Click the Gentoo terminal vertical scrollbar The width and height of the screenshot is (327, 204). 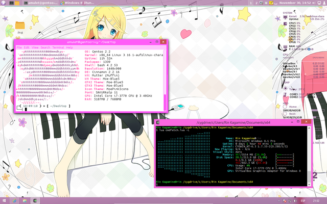pyautogui.click(x=165, y=80)
